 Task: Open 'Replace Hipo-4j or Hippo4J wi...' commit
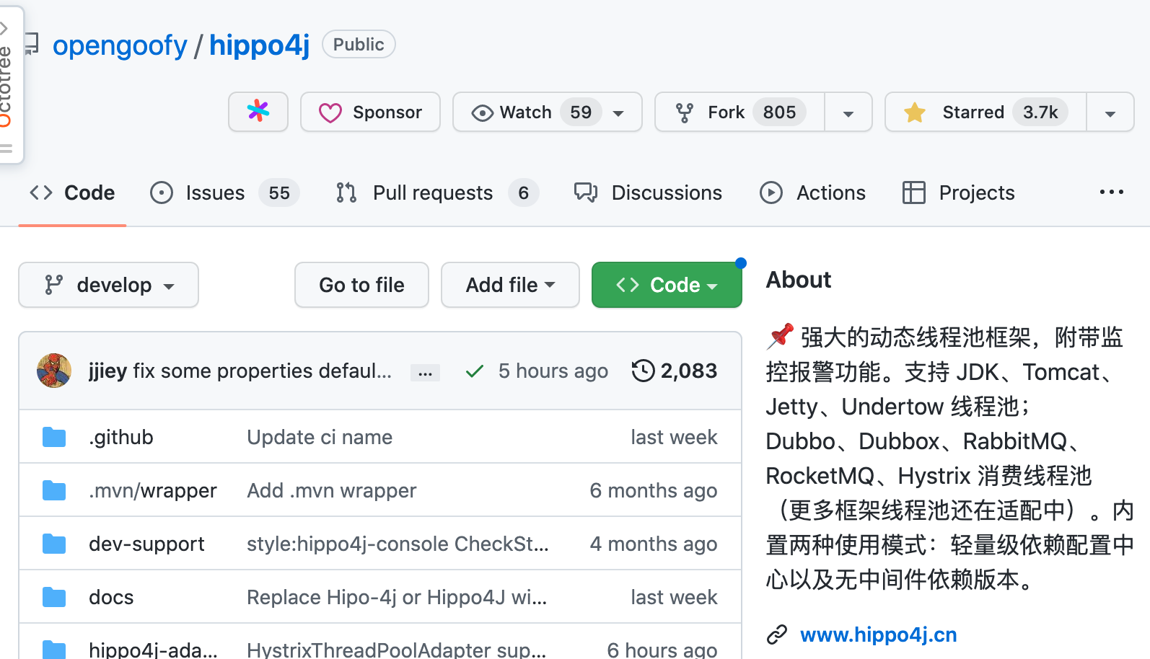pos(397,597)
